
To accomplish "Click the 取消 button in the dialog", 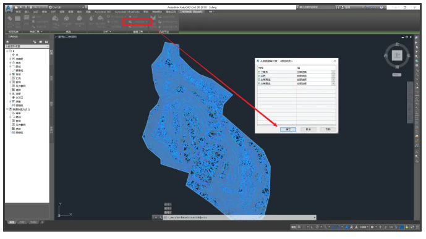I will pyautogui.click(x=308, y=130).
